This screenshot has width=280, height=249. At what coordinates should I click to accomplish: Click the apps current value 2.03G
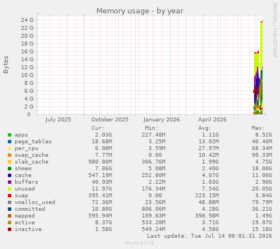(x=103, y=135)
